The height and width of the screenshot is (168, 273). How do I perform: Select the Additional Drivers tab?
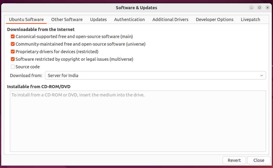(x=170, y=19)
